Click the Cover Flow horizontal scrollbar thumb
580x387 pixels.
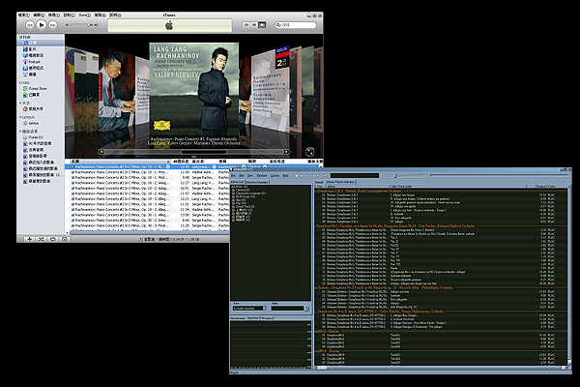(203, 152)
